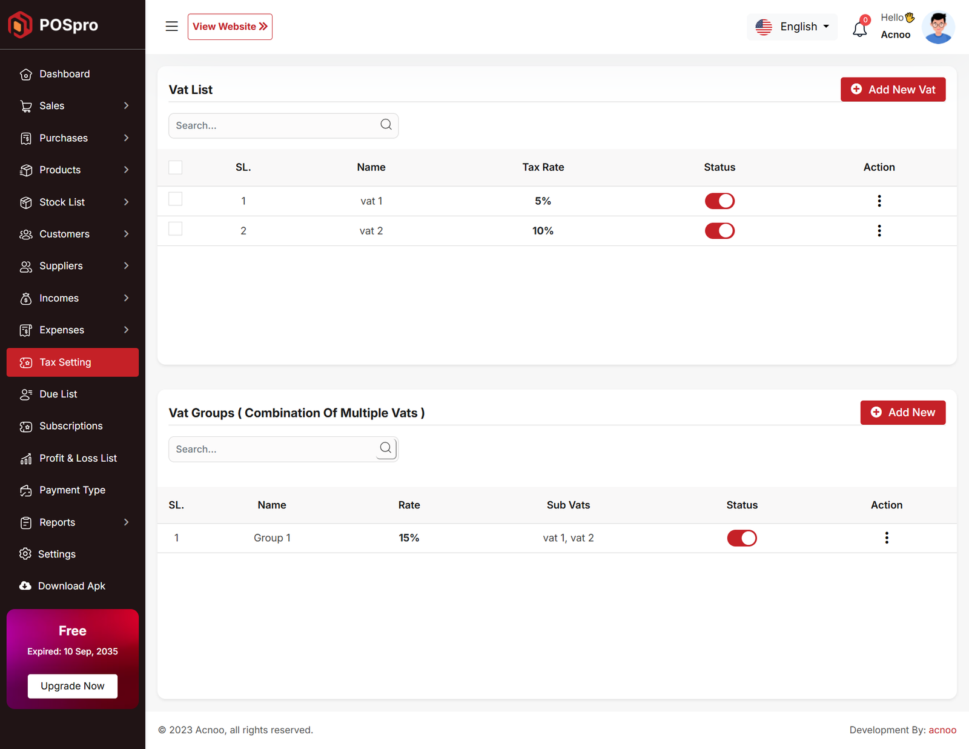This screenshot has height=749, width=969.
Task: Go to Dashboard in the sidebar
Action: coord(64,74)
